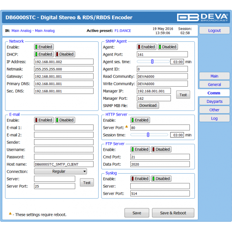Click the E-mail Server field
Viewport: 232px width, 232px height.
click(55, 179)
